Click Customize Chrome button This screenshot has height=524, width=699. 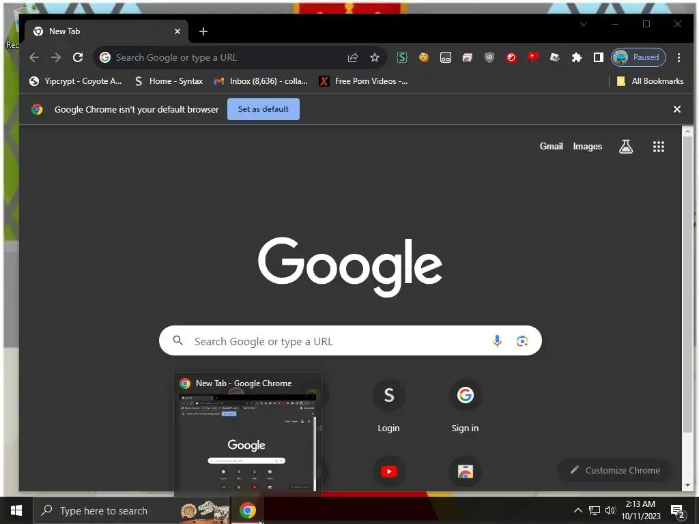615,470
